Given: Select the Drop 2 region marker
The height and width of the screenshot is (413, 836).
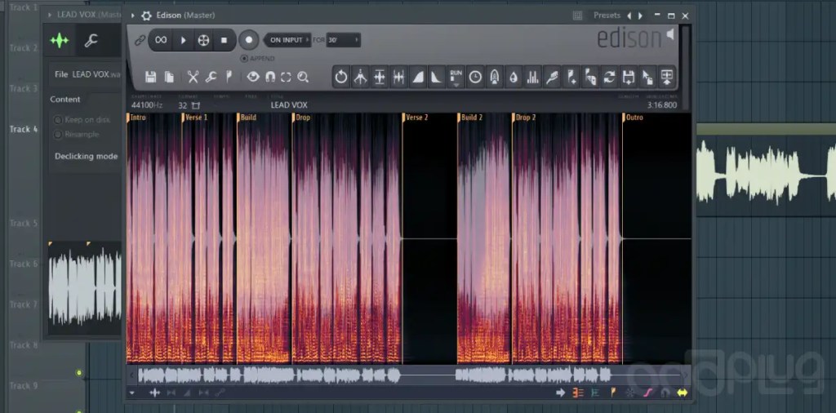Looking at the screenshot, I should [x=524, y=118].
